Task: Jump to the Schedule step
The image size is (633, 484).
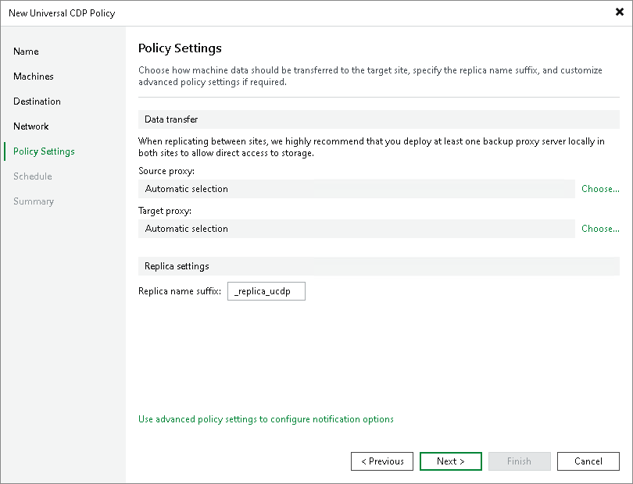Action: 32,176
